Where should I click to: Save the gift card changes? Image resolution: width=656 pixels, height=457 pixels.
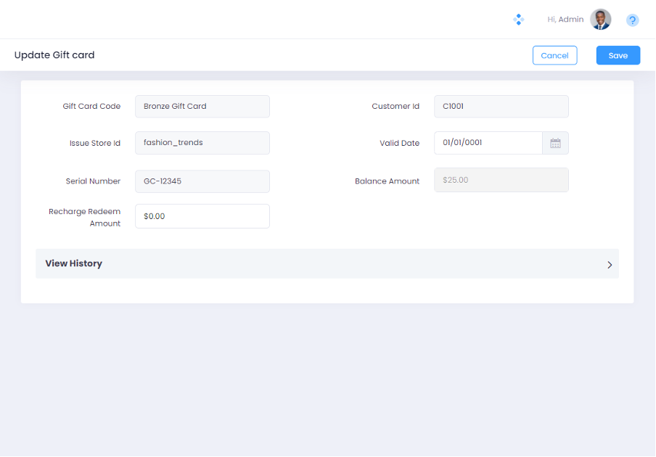(x=618, y=55)
